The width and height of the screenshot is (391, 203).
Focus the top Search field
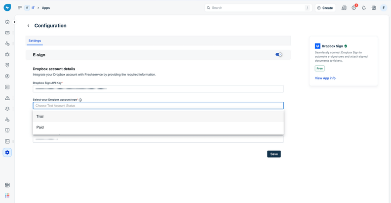[258, 8]
